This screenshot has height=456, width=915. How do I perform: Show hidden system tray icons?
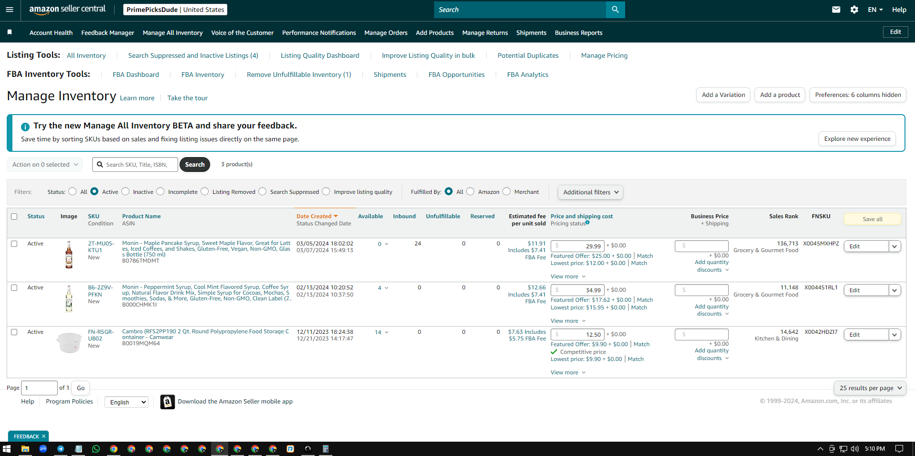pyautogui.click(x=820, y=449)
